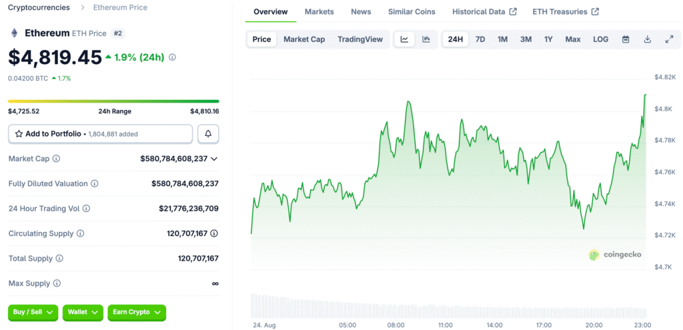Click the Total Supply 120,707,167 value
683x330 pixels.
click(198, 259)
